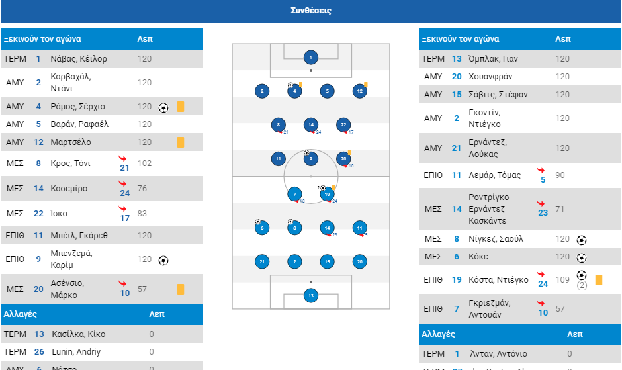Click the goal ball icon beside Ράμος, Σέρχιο
The image size is (622, 370).
coord(163,108)
